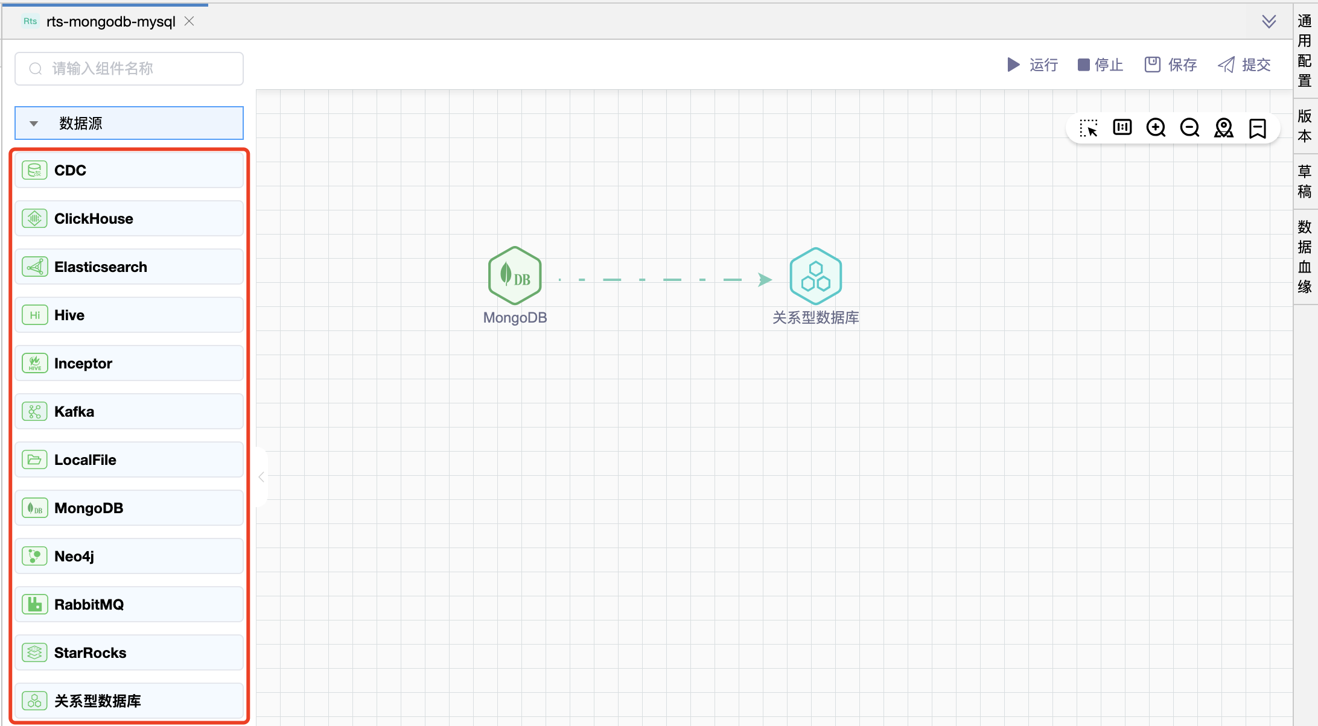Click the Inceptor label text

[x=83, y=364]
